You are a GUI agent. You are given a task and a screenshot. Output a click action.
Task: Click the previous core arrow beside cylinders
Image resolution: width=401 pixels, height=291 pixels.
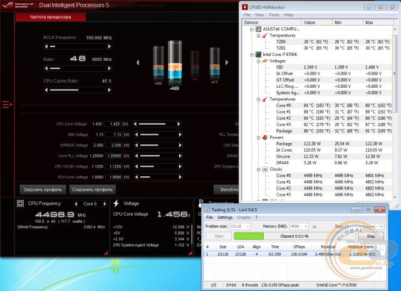138,63
